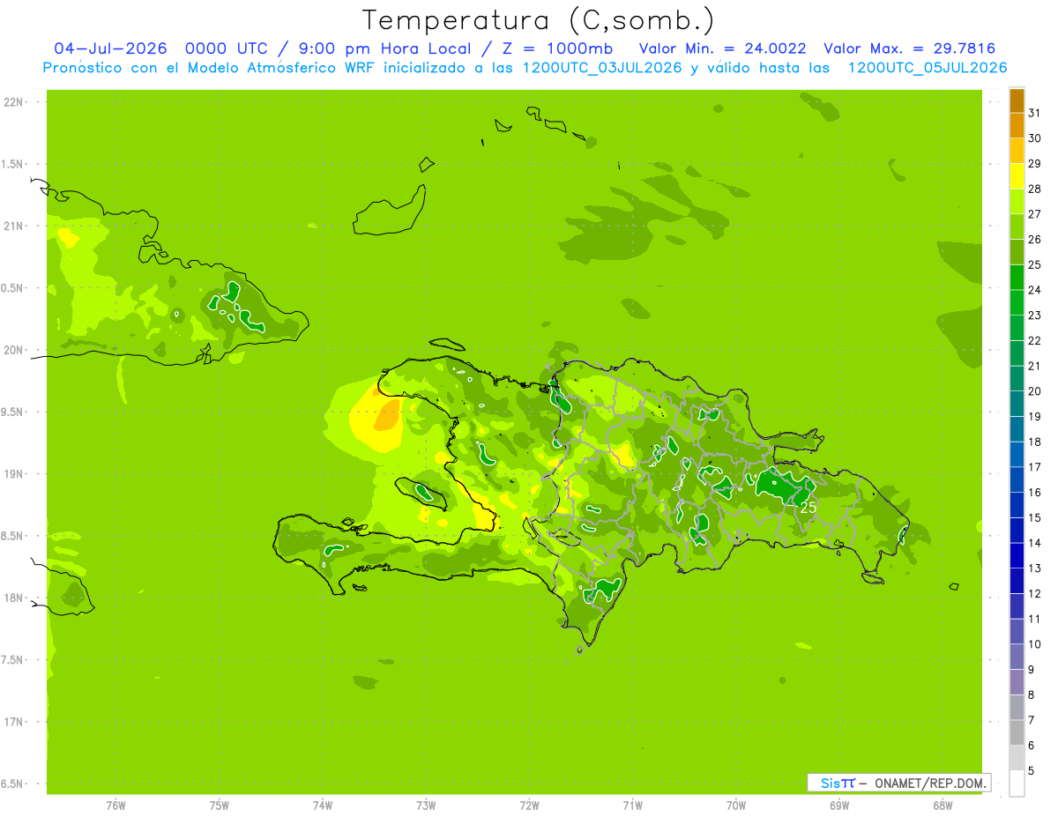
Task: Click the '72W' longitude label
Action: pyautogui.click(x=529, y=806)
